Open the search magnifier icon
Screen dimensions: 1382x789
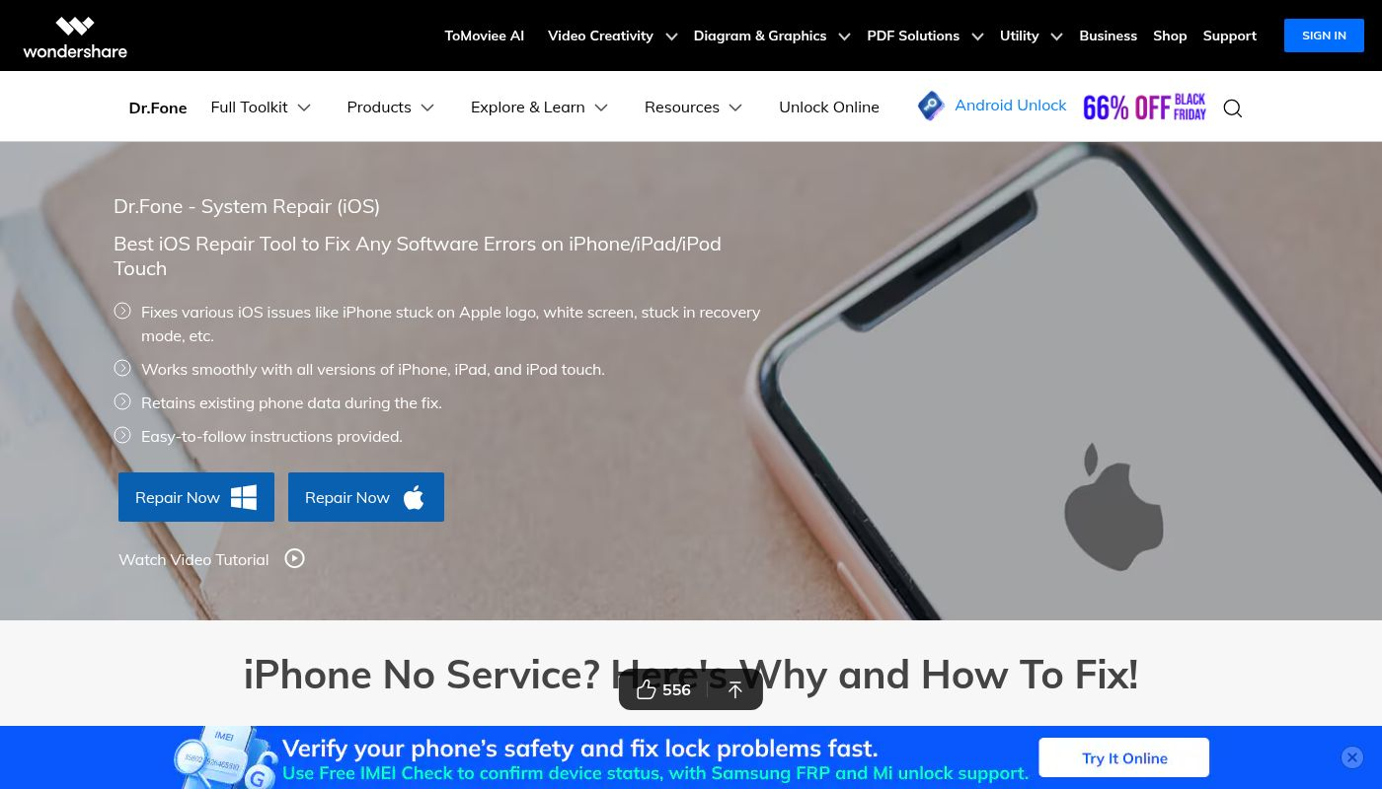point(1232,108)
